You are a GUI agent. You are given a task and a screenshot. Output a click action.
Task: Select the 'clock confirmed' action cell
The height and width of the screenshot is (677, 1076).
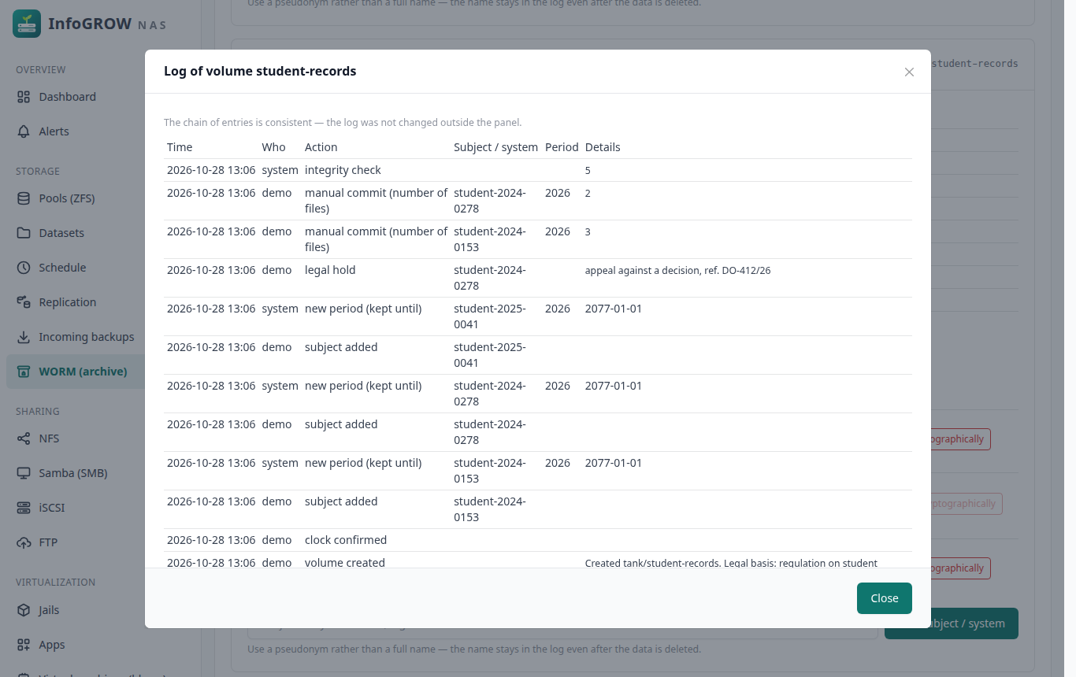tap(346, 540)
